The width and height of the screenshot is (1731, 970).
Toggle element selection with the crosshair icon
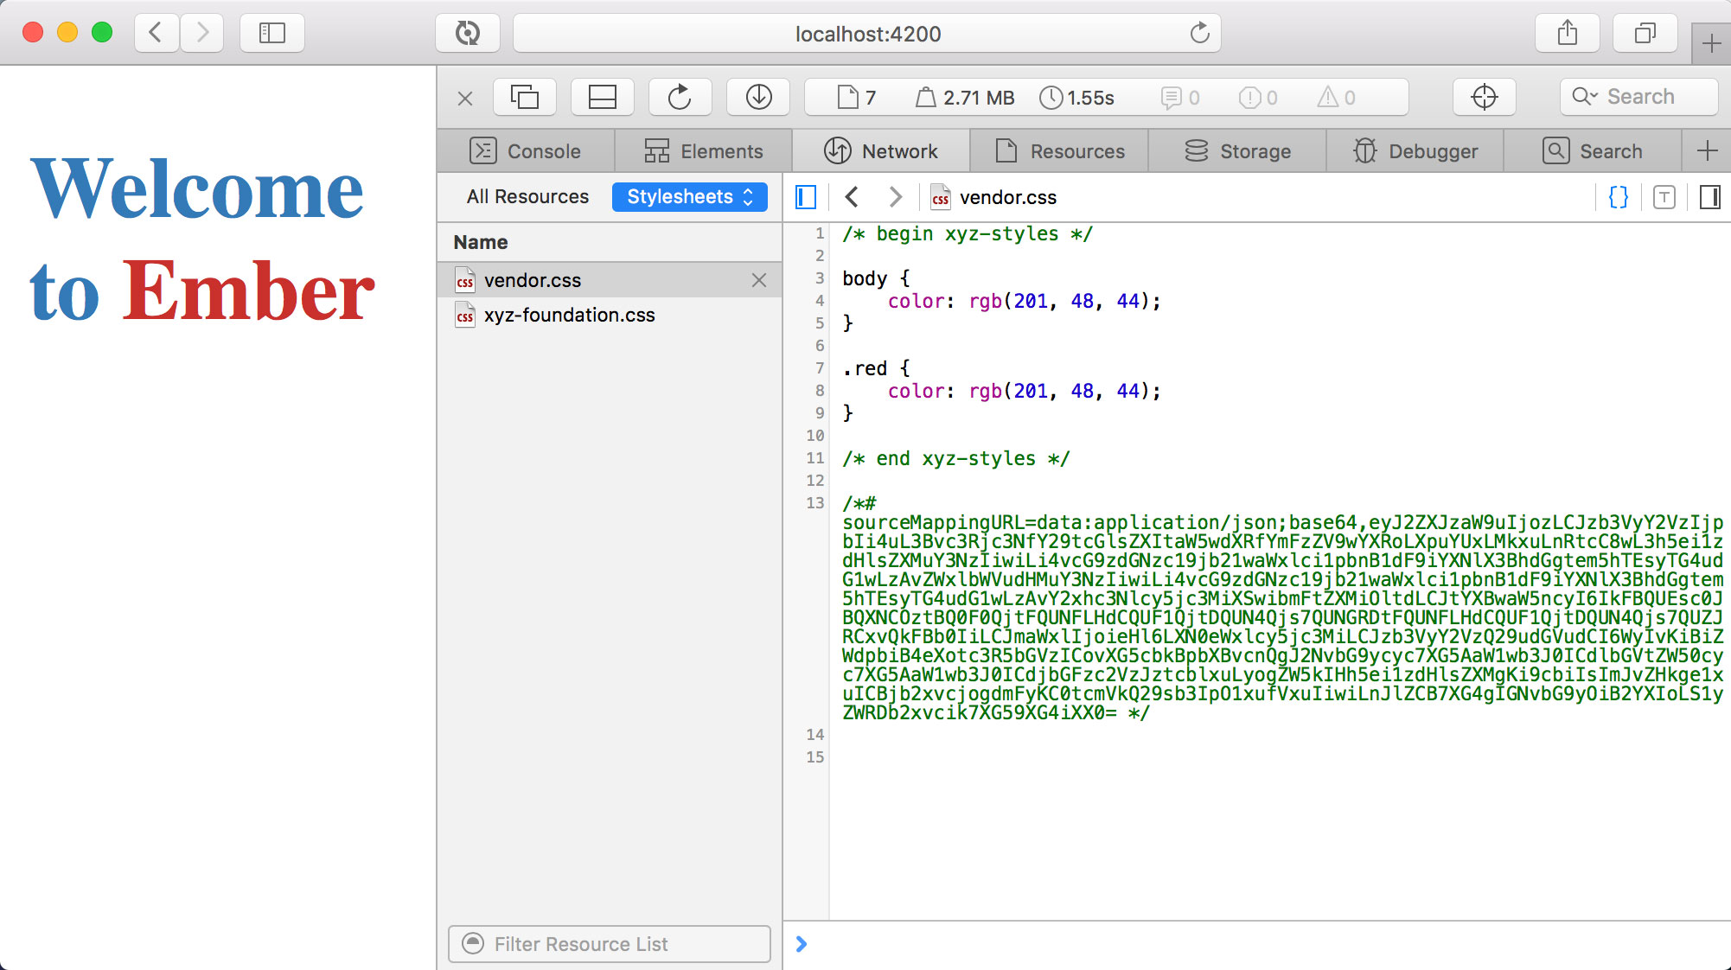point(1484,97)
